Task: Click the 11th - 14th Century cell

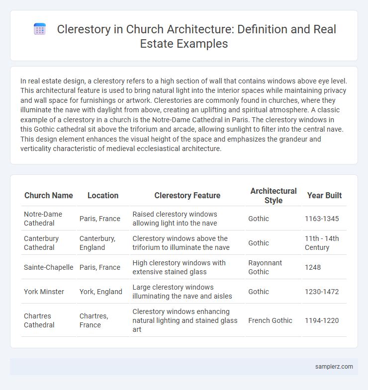Action: 324,243
